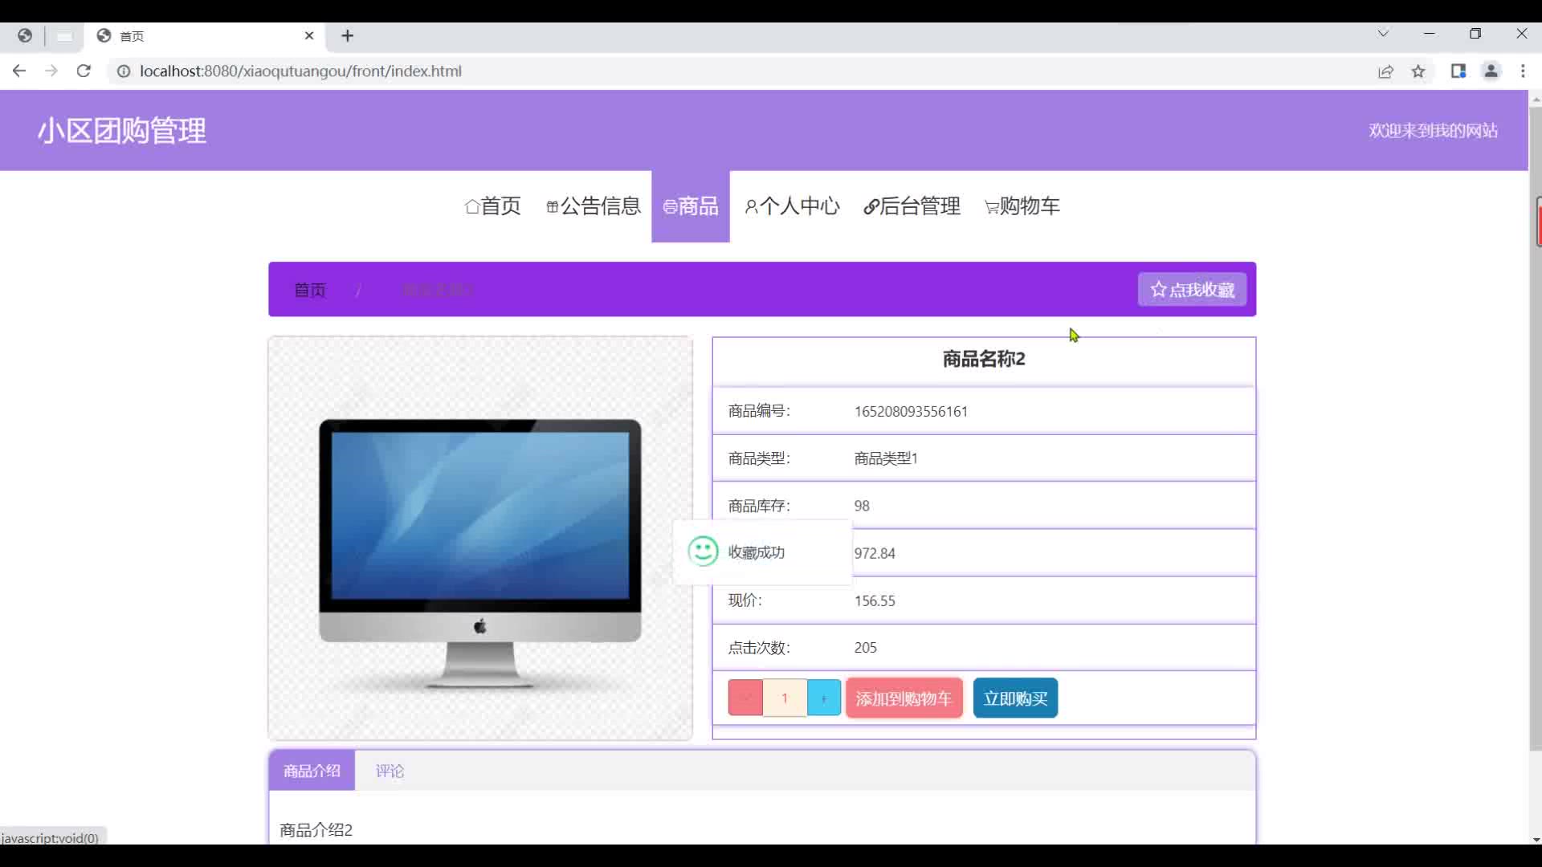
Task: Open the browser three-dot menu
Action: [1523, 71]
